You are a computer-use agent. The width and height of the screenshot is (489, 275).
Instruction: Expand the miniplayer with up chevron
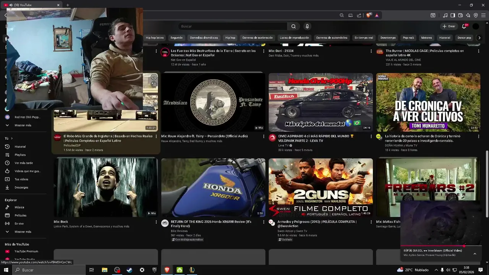475,254
